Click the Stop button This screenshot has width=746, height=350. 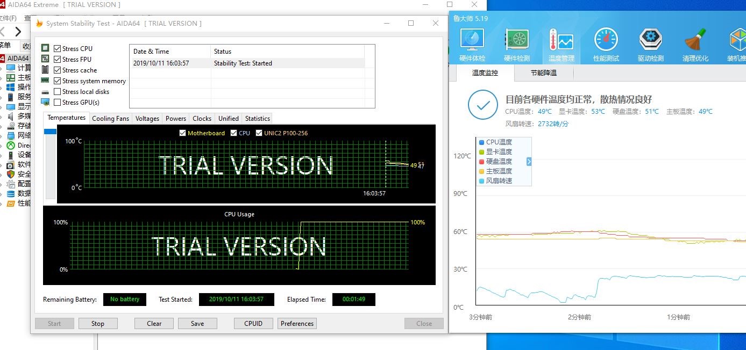(98, 323)
